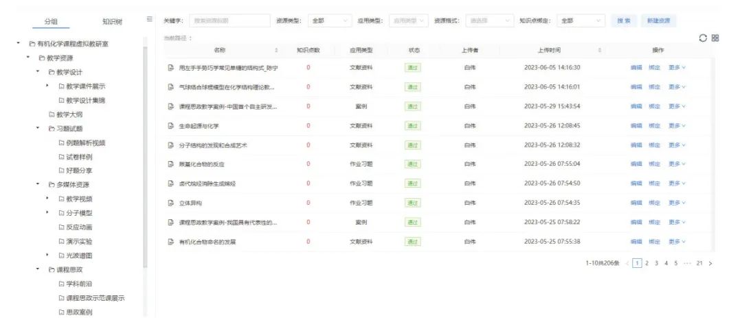Click the row name 用左手手势巧学常见单糖的结构式
The height and width of the screenshot is (322, 742).
click(x=228, y=68)
